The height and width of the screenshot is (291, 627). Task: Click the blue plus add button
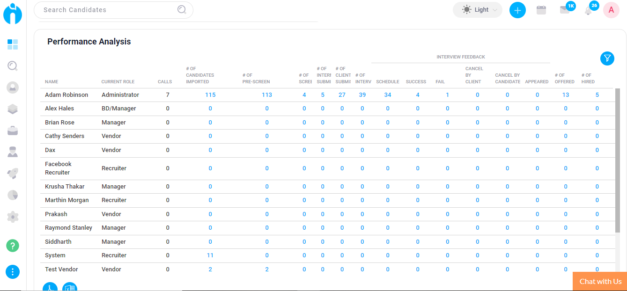point(517,10)
